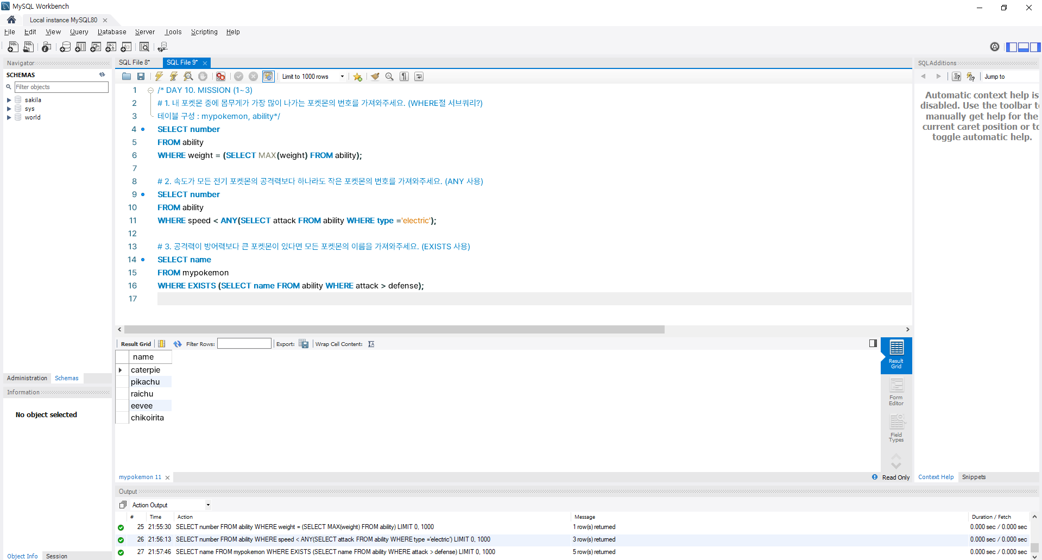Save the script to a file
Screen dimensions: 1042x560
141,77
